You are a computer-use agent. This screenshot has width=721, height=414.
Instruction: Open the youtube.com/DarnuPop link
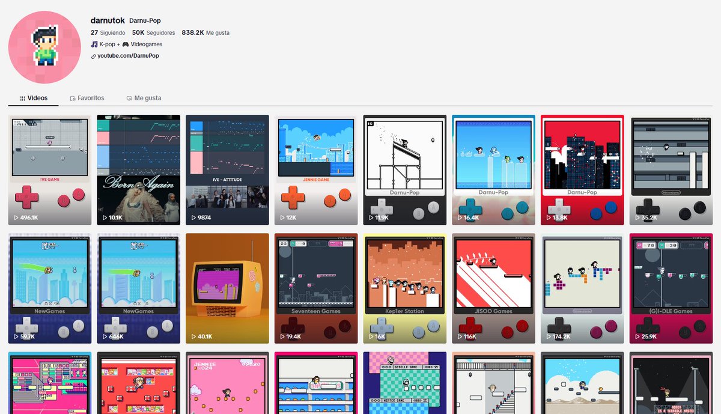[128, 56]
